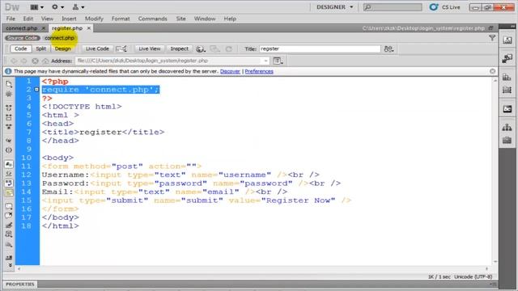Toggle Line Numbers in coding toolbar

(x=9, y=164)
